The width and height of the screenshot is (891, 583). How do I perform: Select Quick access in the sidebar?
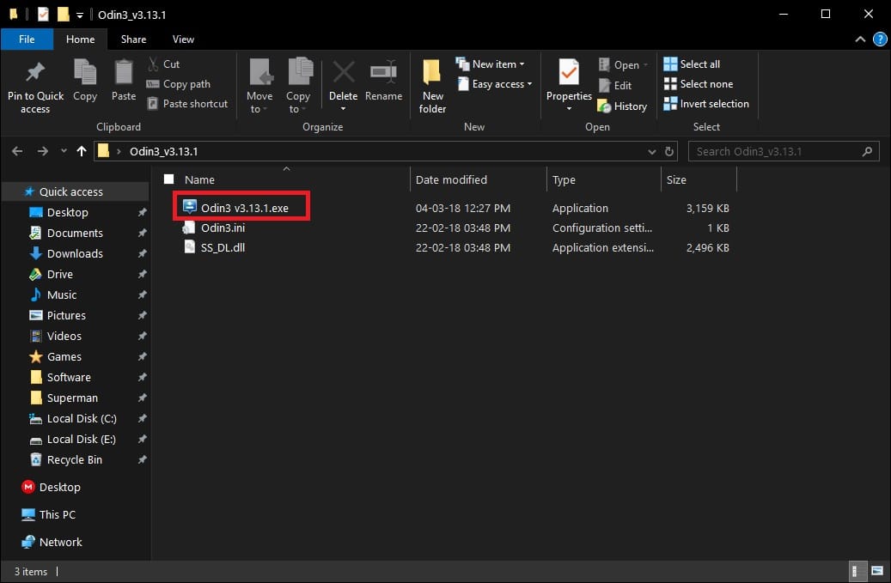coord(71,191)
